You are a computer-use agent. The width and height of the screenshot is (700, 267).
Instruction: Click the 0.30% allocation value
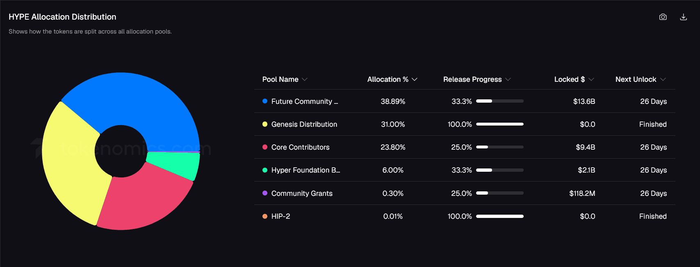[393, 193]
